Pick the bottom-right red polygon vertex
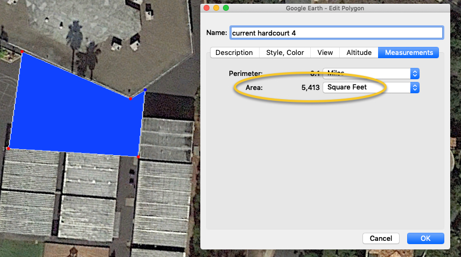This screenshot has height=257, width=461. tap(138, 157)
